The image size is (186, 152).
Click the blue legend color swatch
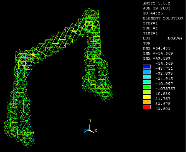pyautogui.click(x=147, y=67)
